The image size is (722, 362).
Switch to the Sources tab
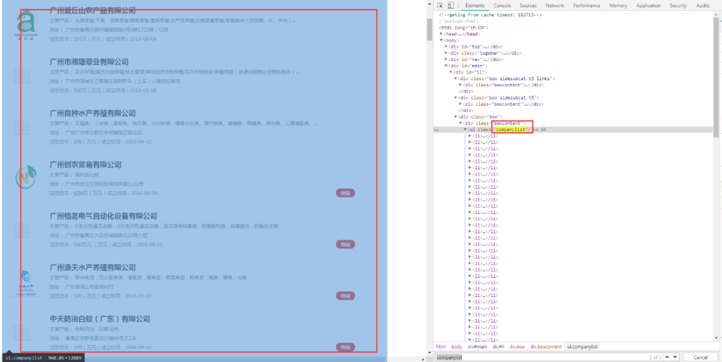[x=528, y=5]
